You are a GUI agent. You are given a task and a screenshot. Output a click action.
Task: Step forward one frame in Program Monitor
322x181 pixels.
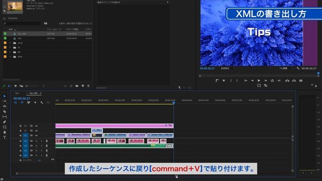click(x=266, y=80)
